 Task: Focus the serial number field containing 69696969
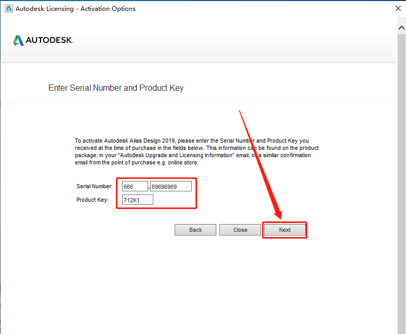pos(171,187)
